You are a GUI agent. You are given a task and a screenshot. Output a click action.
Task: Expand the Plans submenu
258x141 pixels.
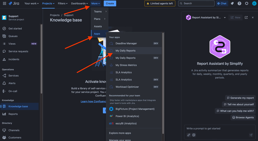(x=100, y=19)
